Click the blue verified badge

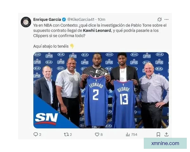pos(64,20)
